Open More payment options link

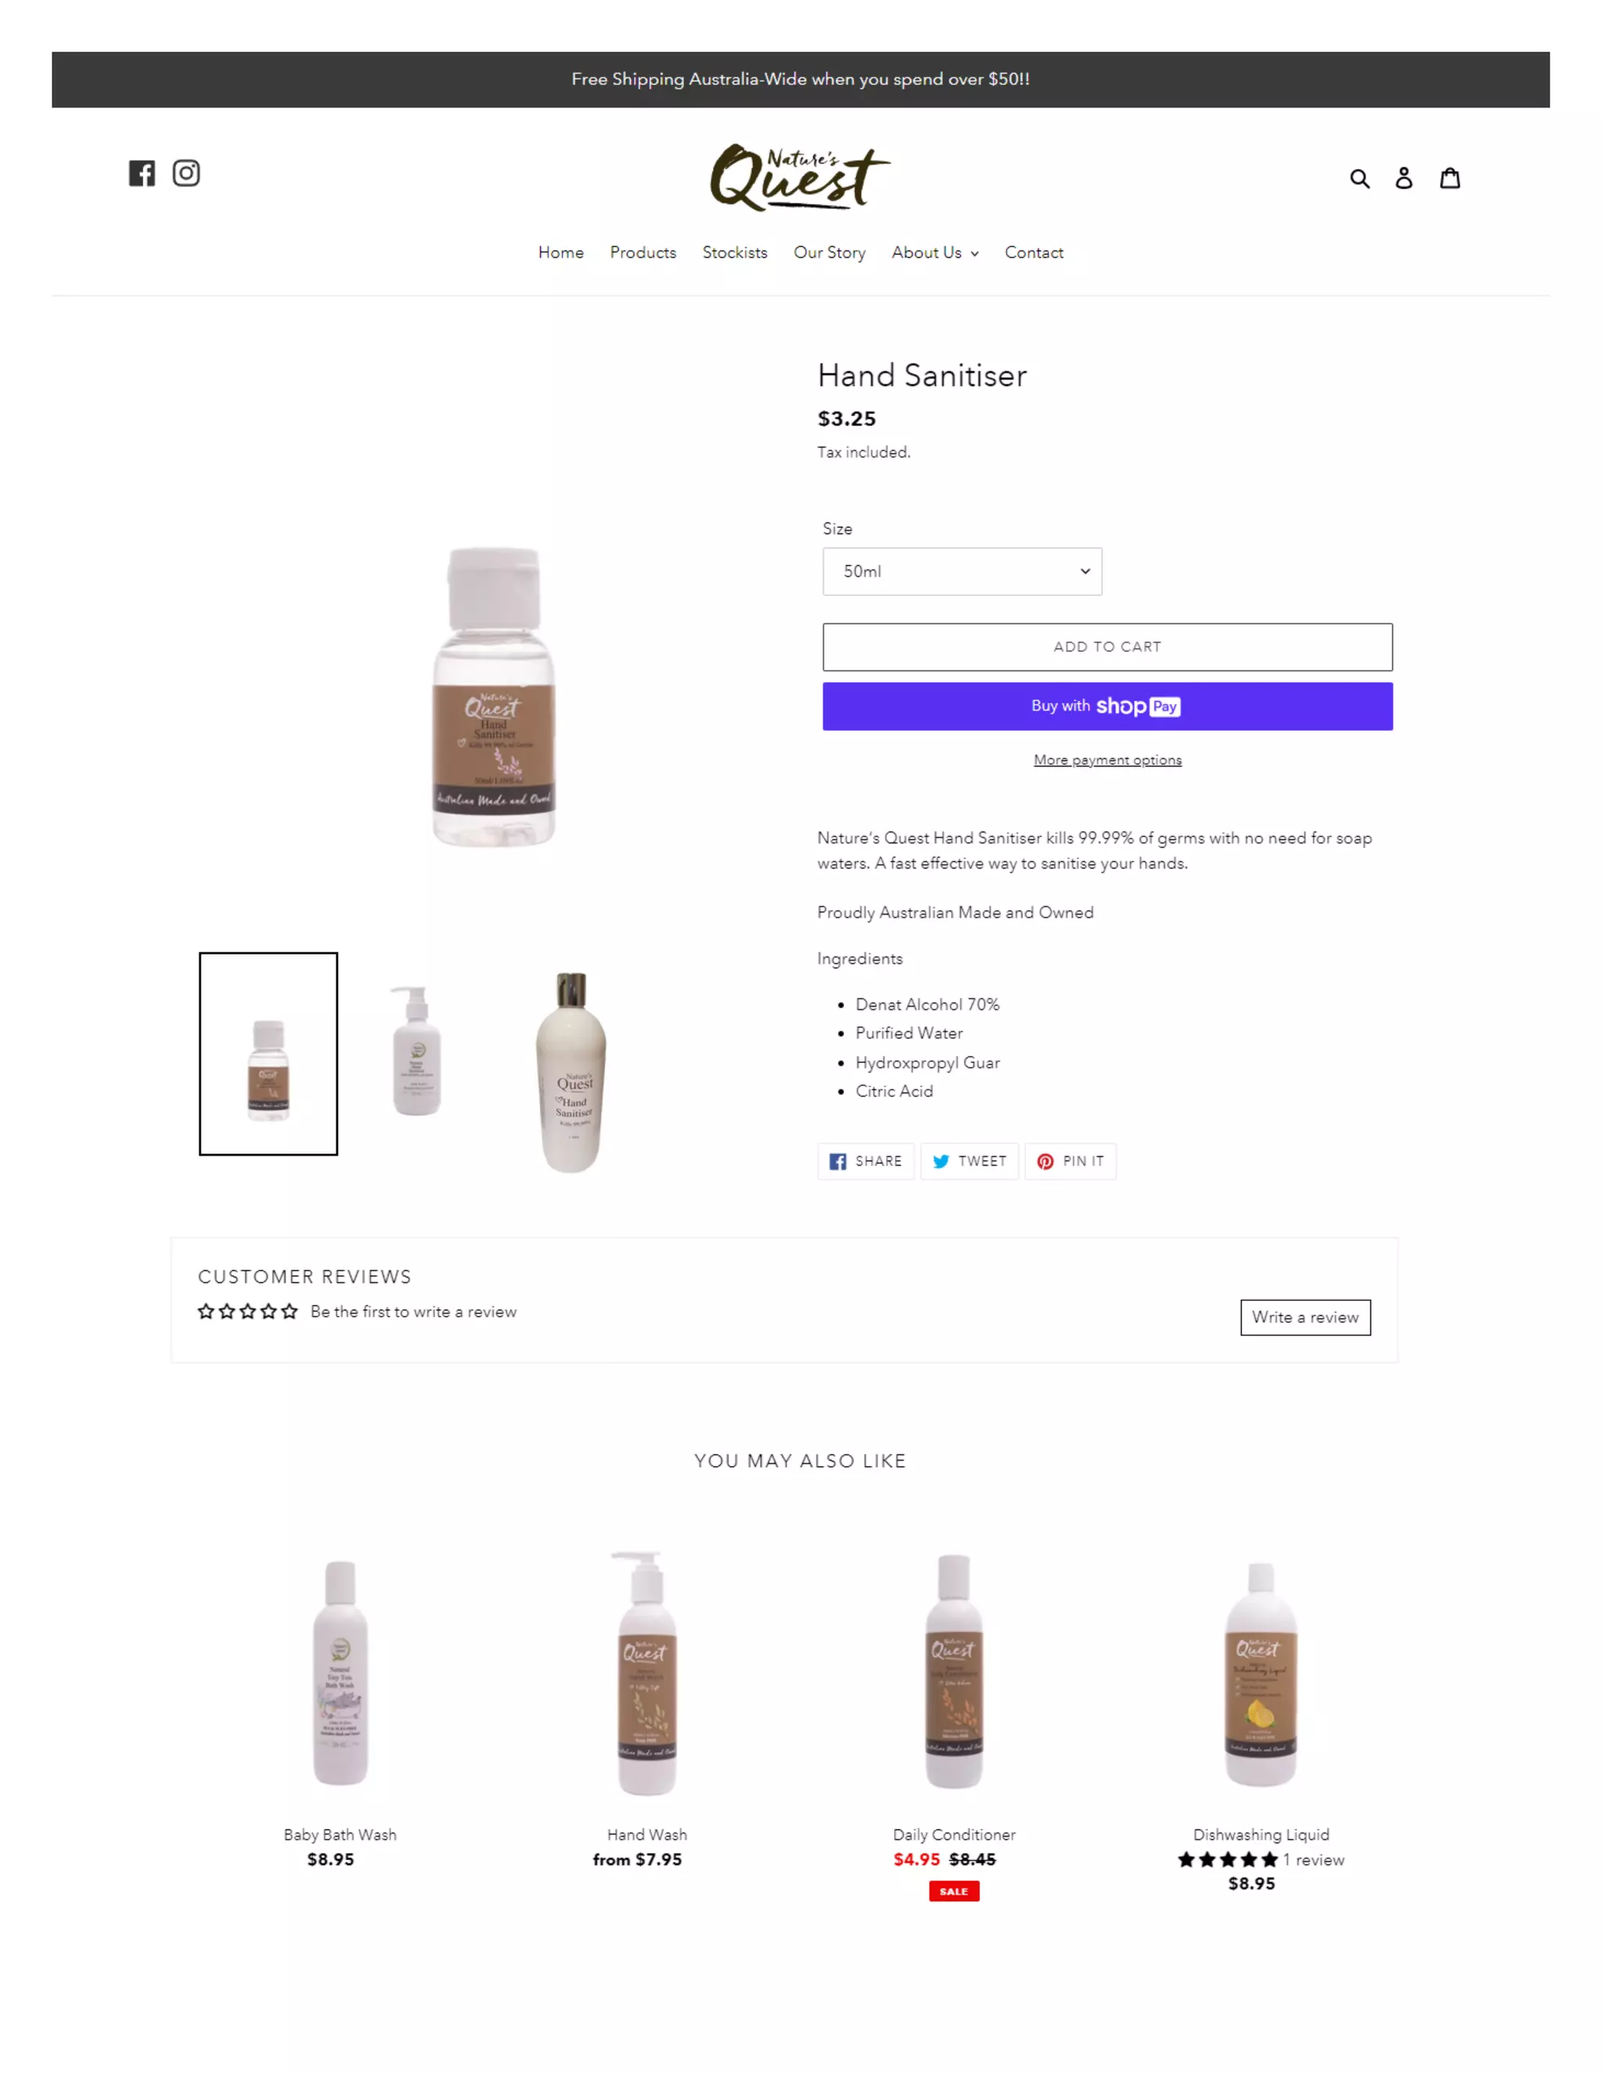pyautogui.click(x=1108, y=760)
